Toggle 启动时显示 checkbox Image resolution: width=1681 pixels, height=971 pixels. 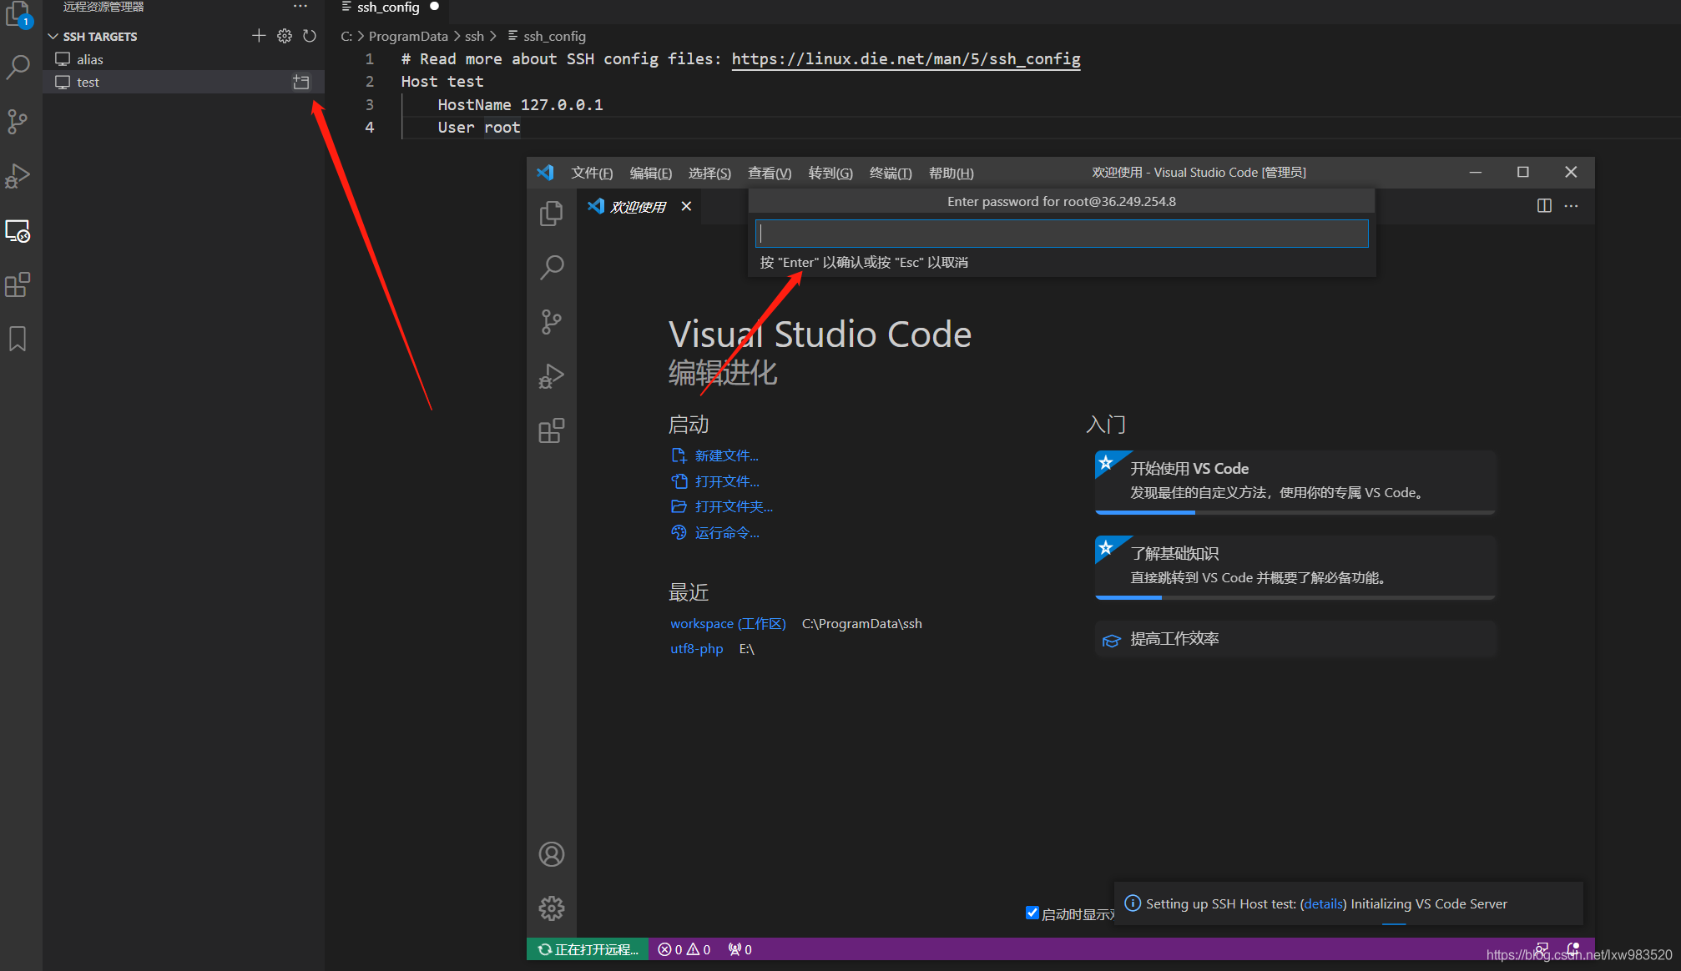coord(1032,913)
